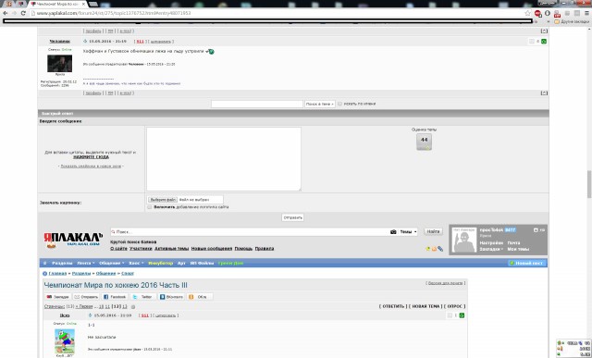The image size is (592, 358).
Task: Open the Новые сообщения link
Action: [212, 249]
